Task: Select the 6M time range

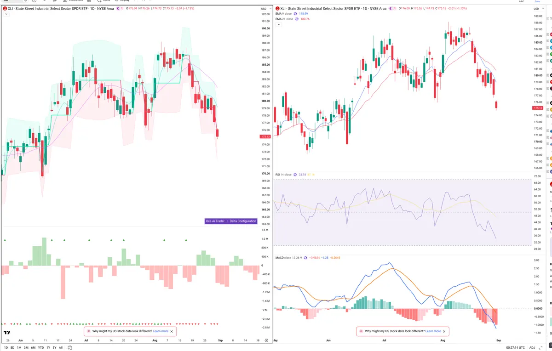Action: pos(33,348)
